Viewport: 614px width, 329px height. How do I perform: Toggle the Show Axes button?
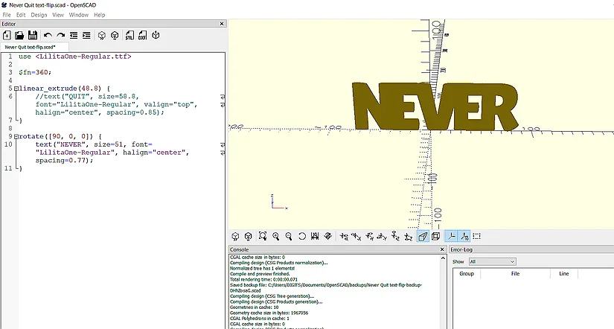point(452,236)
